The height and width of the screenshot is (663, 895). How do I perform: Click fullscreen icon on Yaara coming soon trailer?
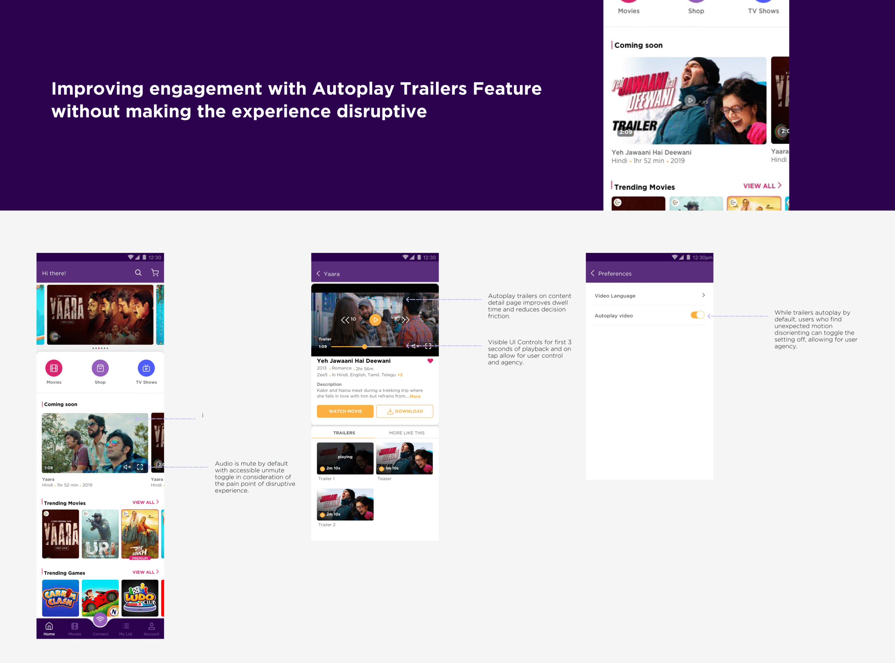pyautogui.click(x=140, y=467)
